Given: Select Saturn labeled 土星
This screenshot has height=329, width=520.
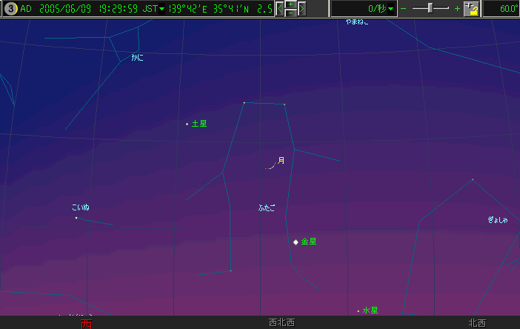Looking at the screenshot, I should click(x=187, y=124).
